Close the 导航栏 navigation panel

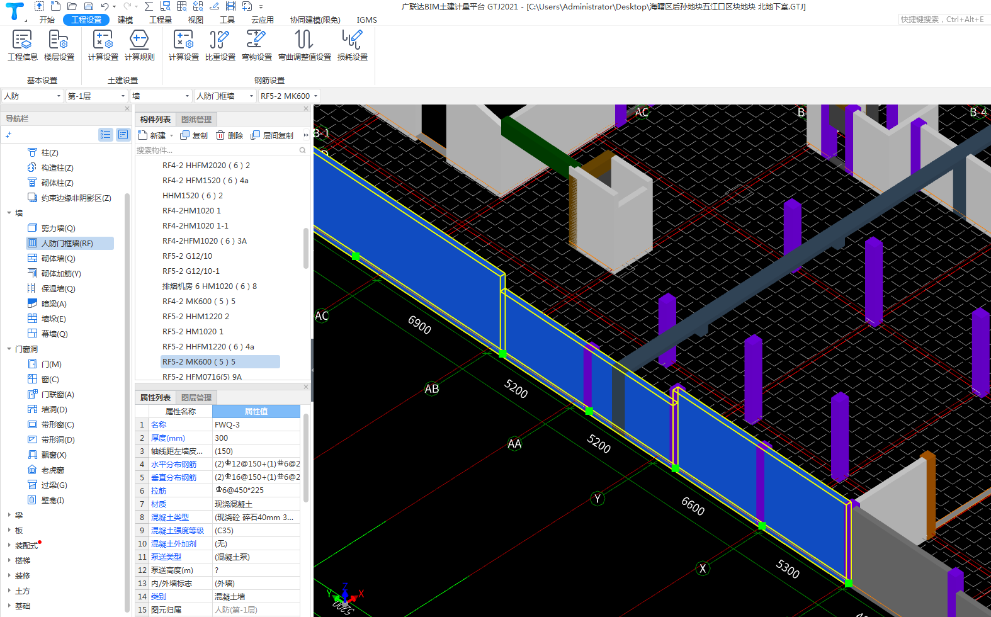127,108
